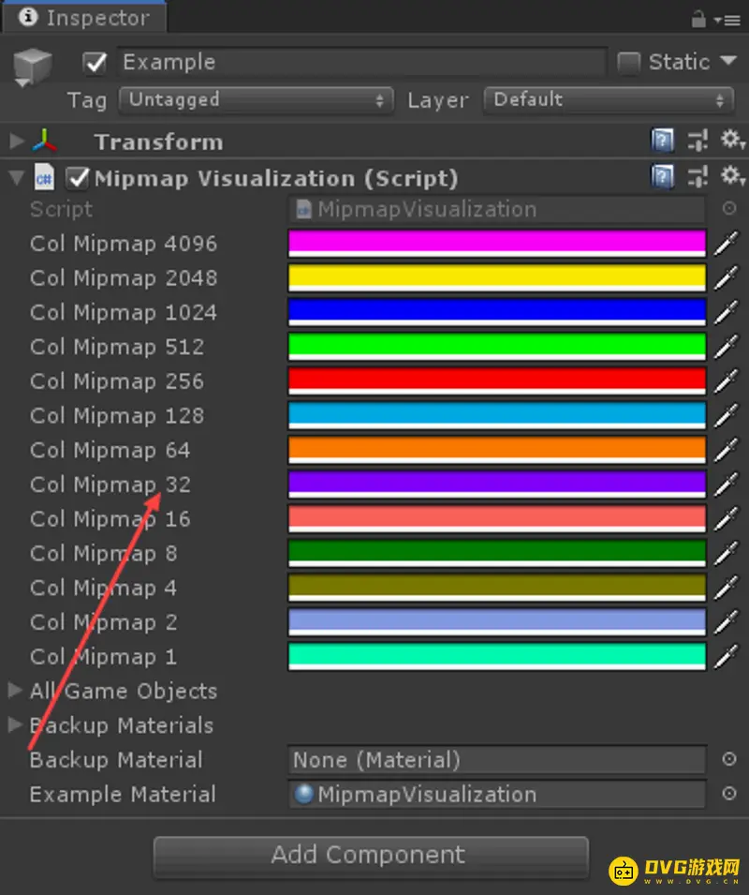
Task: Expand the Backup Materials array
Action: pyautogui.click(x=15, y=725)
